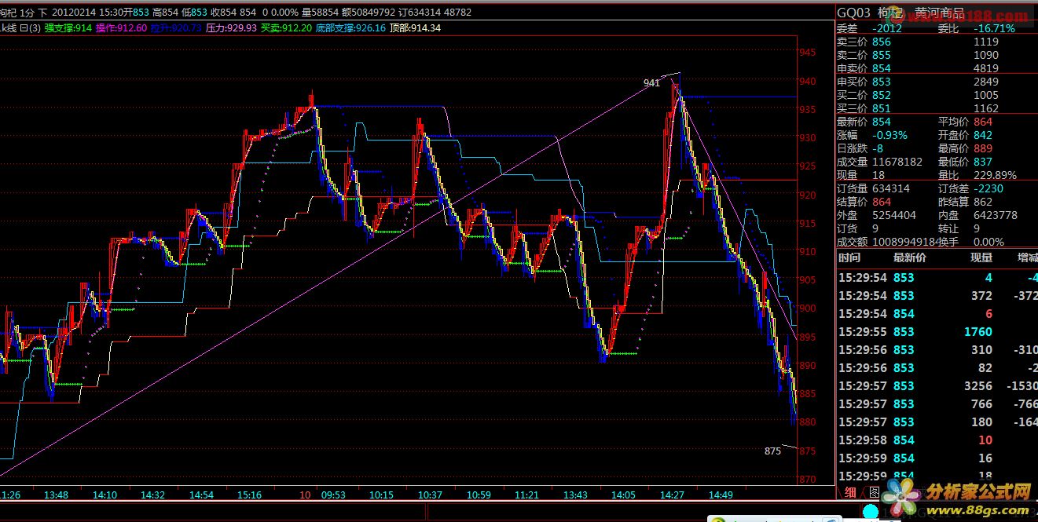Select the 15:29:58 tick row

click(x=936, y=440)
